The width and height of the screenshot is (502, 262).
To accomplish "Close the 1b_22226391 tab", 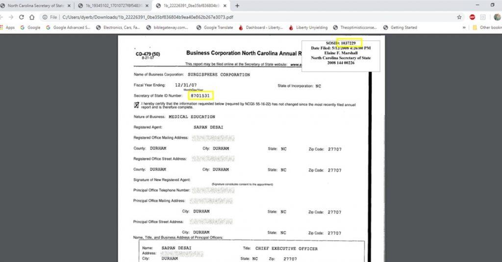I will point(225,6).
